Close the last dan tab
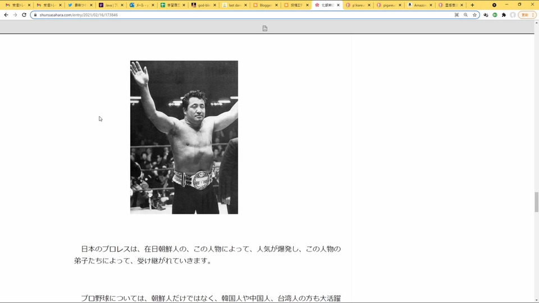Image resolution: width=539 pixels, height=303 pixels. point(245,5)
